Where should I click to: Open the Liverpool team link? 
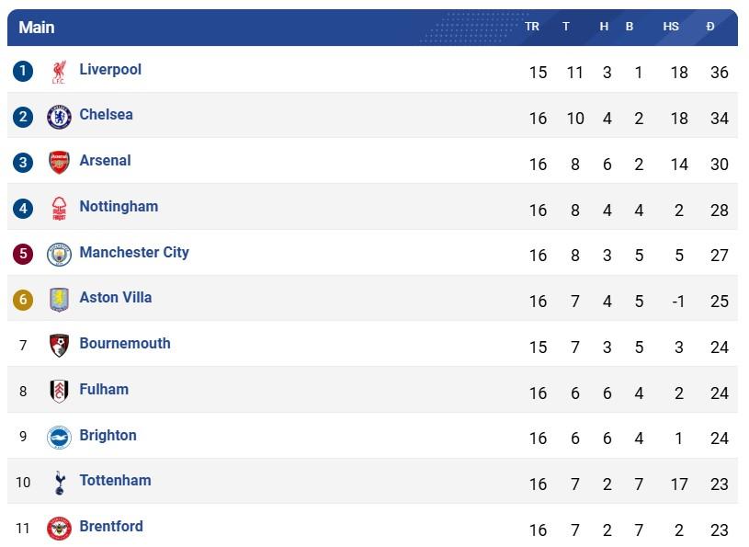110,69
